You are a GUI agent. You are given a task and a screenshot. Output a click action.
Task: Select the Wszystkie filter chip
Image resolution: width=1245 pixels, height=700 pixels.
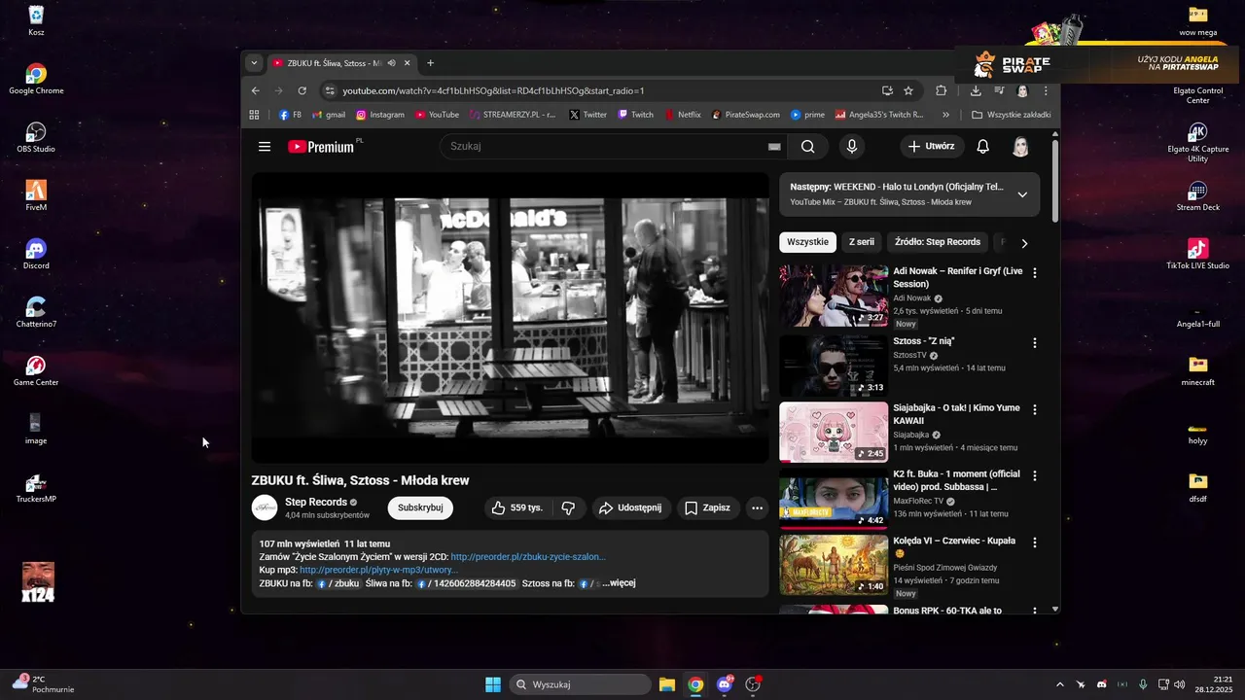807,242
